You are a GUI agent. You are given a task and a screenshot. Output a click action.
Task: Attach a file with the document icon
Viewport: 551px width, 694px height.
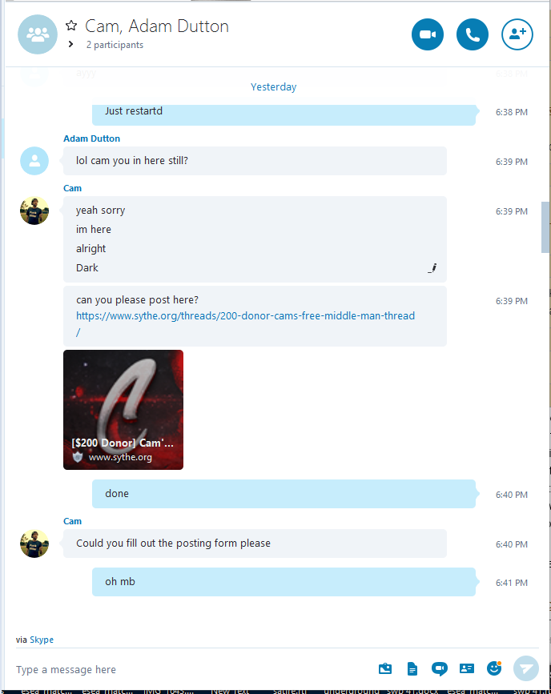412,668
